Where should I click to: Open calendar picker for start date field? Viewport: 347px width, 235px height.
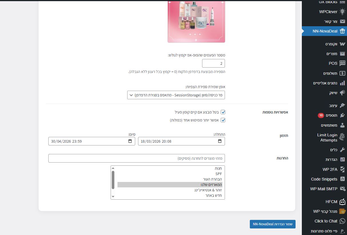coord(220,141)
